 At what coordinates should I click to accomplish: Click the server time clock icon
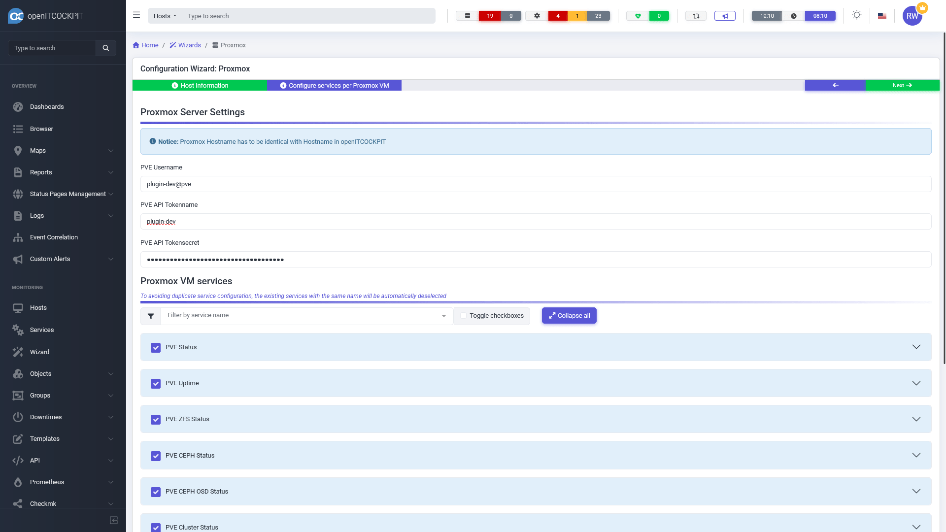793,16
